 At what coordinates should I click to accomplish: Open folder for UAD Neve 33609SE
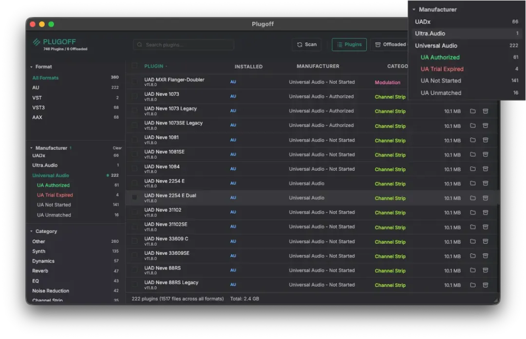[472, 256]
